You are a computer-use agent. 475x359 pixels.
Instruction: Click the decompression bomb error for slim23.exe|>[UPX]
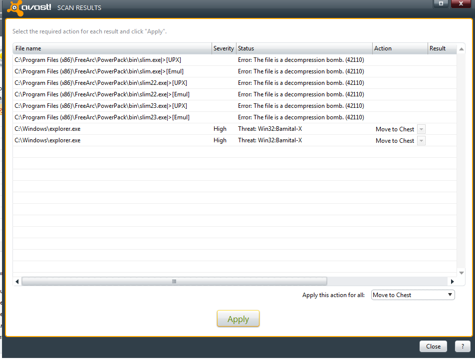coord(301,106)
